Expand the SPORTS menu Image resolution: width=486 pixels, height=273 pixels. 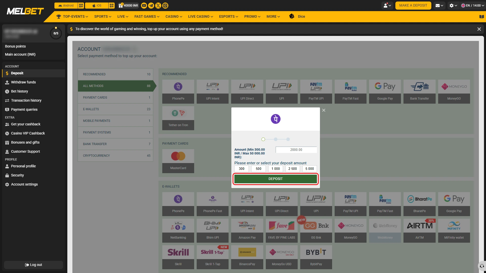[103, 16]
